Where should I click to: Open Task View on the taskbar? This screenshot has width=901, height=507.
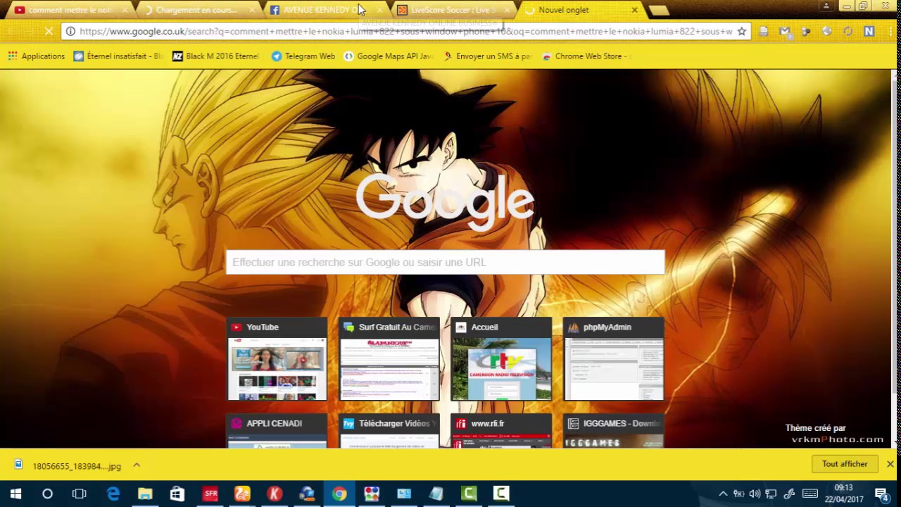point(80,494)
